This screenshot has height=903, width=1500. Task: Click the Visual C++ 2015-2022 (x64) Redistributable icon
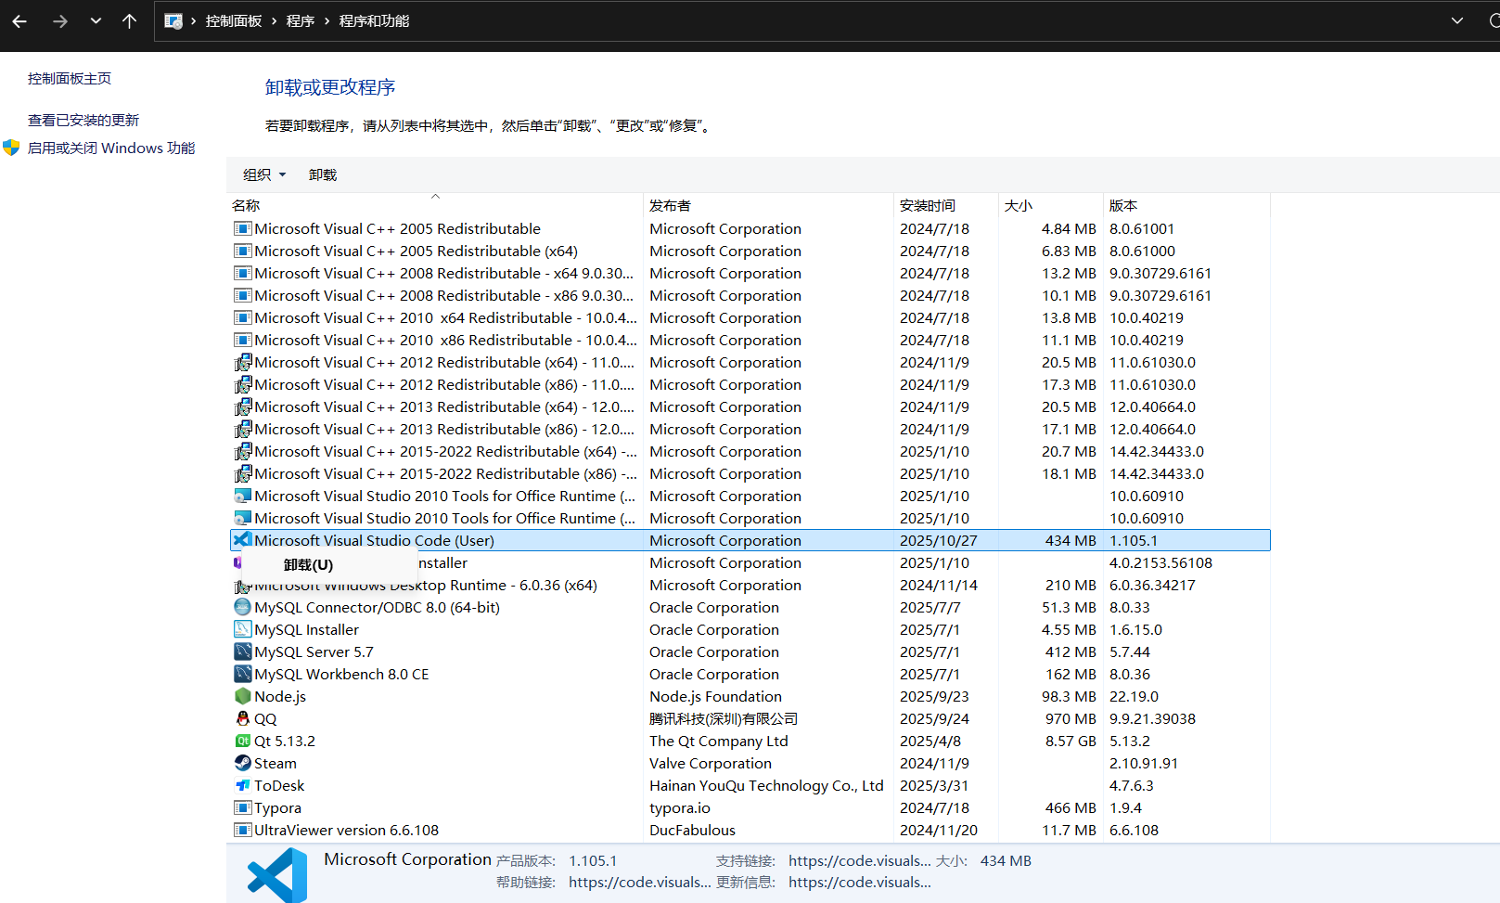242,451
